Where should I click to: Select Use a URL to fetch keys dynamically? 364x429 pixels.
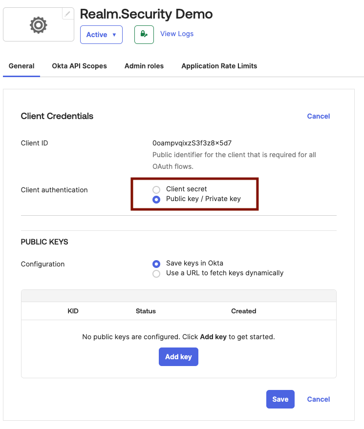(x=156, y=273)
